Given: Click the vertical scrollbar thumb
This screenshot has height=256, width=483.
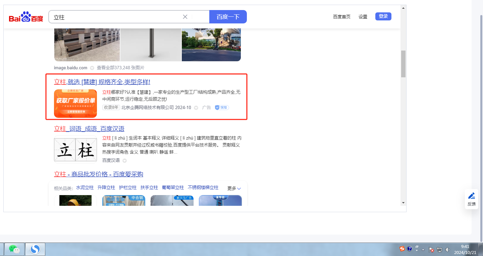Looking at the screenshot, I should [x=403, y=64].
